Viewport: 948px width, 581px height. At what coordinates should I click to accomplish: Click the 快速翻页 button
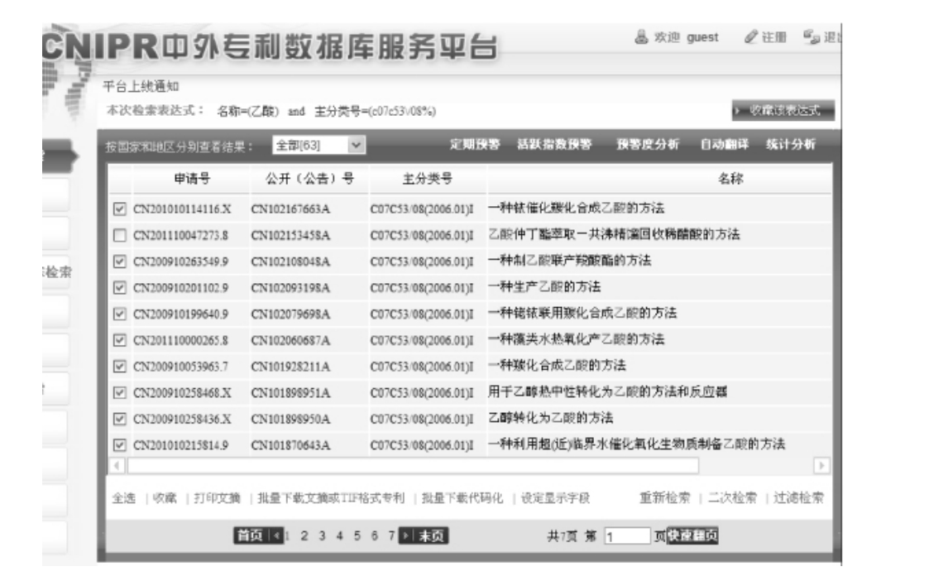(692, 535)
